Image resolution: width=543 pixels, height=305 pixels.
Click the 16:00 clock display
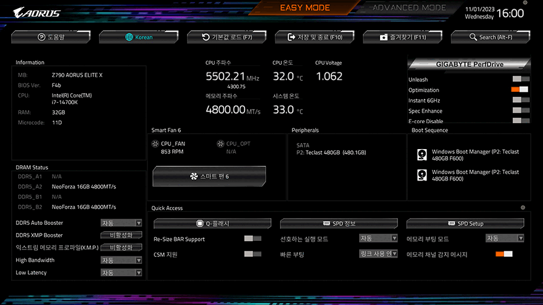(510, 13)
